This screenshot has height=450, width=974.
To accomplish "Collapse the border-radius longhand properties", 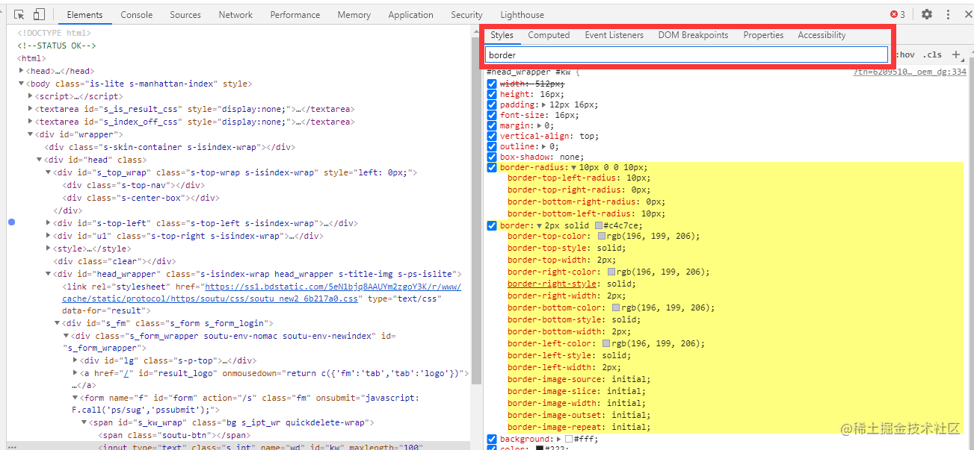I will click(573, 168).
